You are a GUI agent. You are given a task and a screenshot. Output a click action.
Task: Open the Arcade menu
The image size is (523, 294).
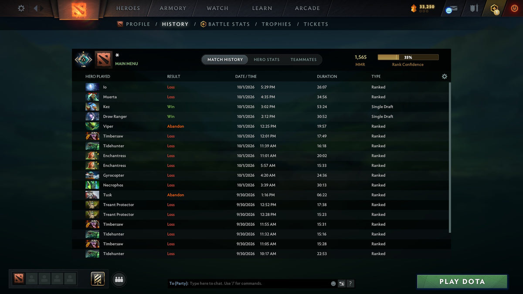(307, 8)
